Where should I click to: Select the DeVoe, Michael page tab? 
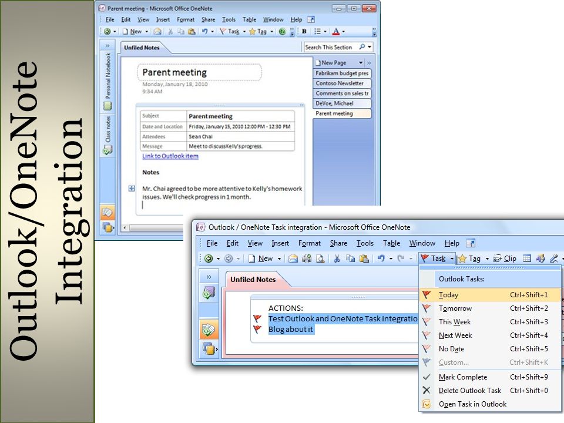tap(342, 103)
